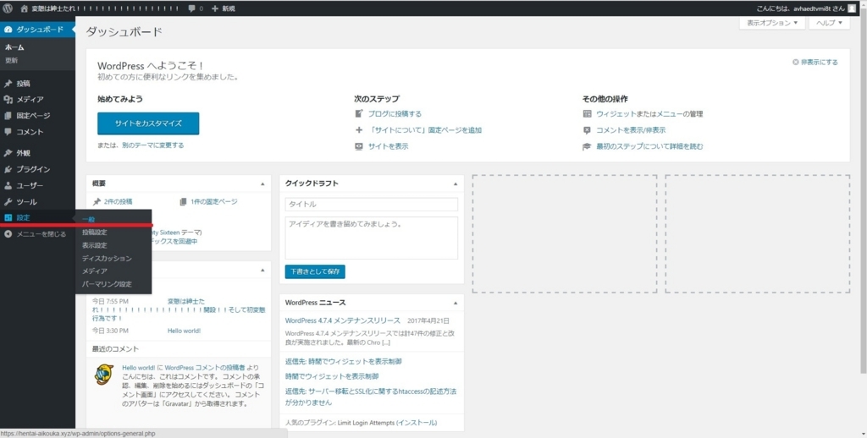Screen dimensions: 867x438
Task: Click the サイトをカスタマイズ button
Action: pyautogui.click(x=148, y=123)
